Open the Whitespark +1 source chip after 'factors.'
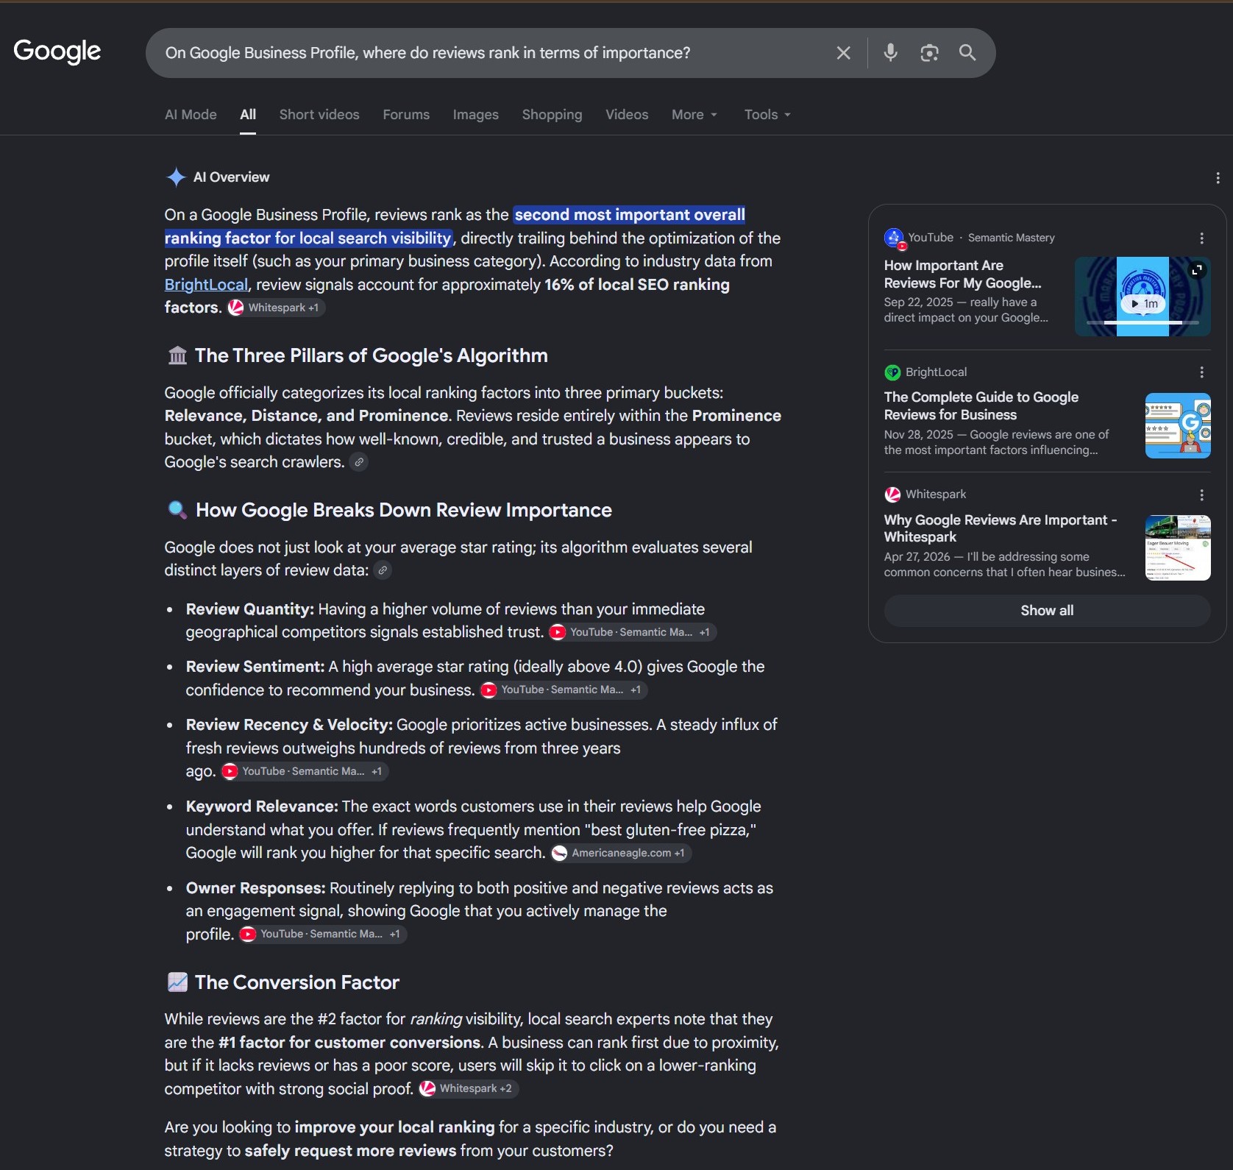Screen dimensions: 1233x1170 (276, 308)
